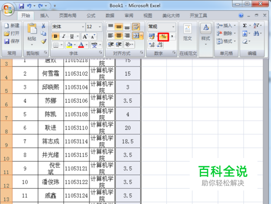Open a file with 打开

click(x=12, y=34)
